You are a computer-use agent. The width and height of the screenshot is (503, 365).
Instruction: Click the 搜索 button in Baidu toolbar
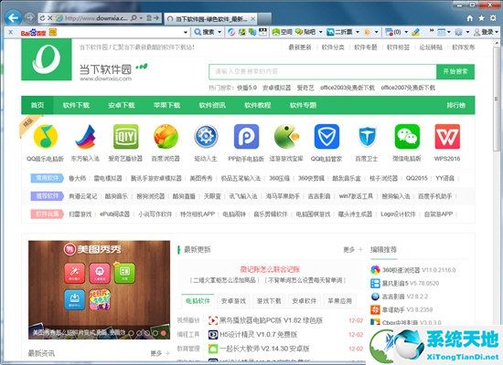(x=205, y=32)
